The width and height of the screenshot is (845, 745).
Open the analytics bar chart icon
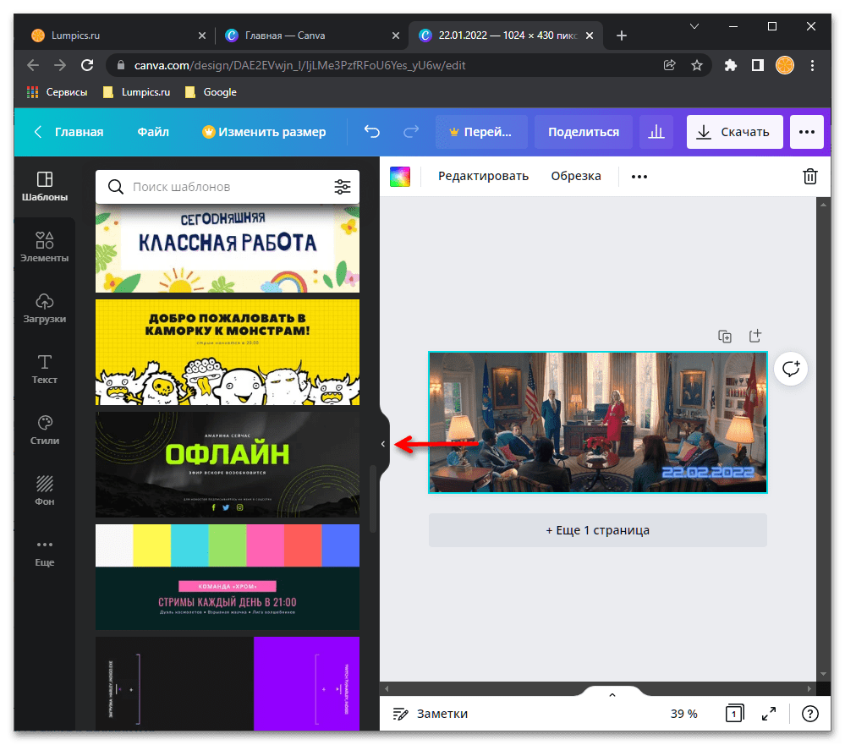pyautogui.click(x=656, y=131)
